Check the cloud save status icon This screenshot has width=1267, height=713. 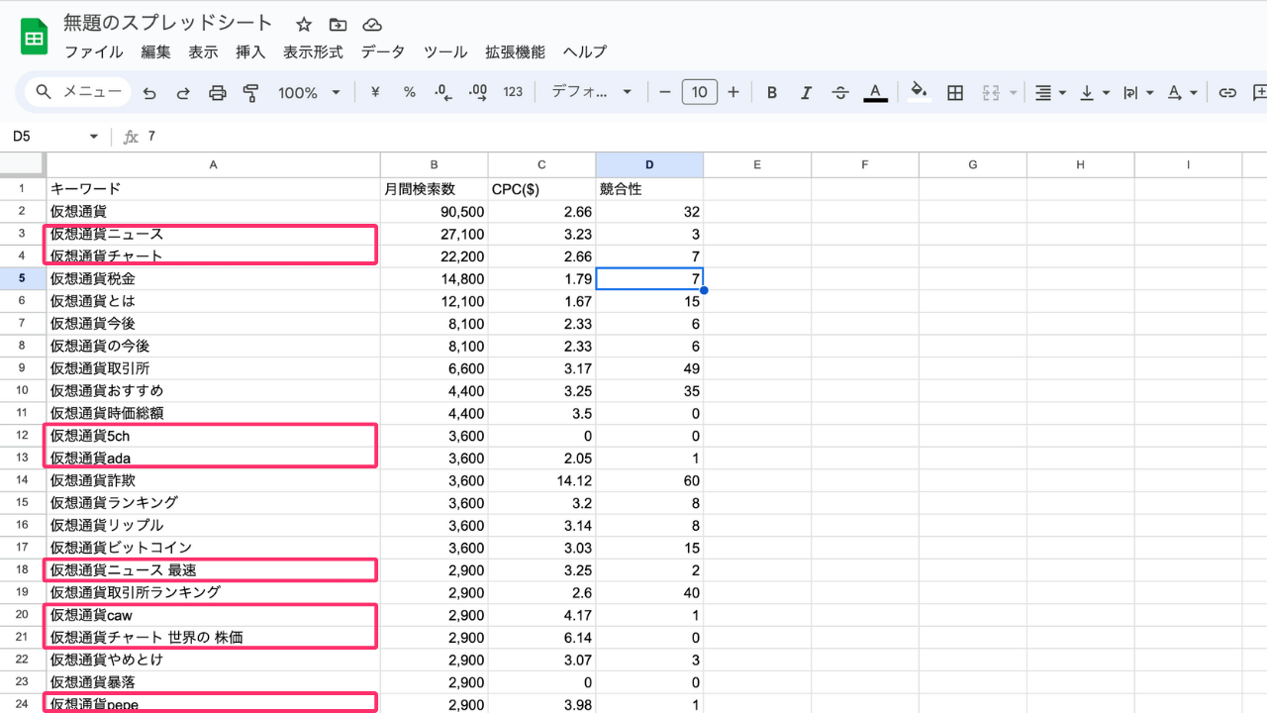coord(371,24)
